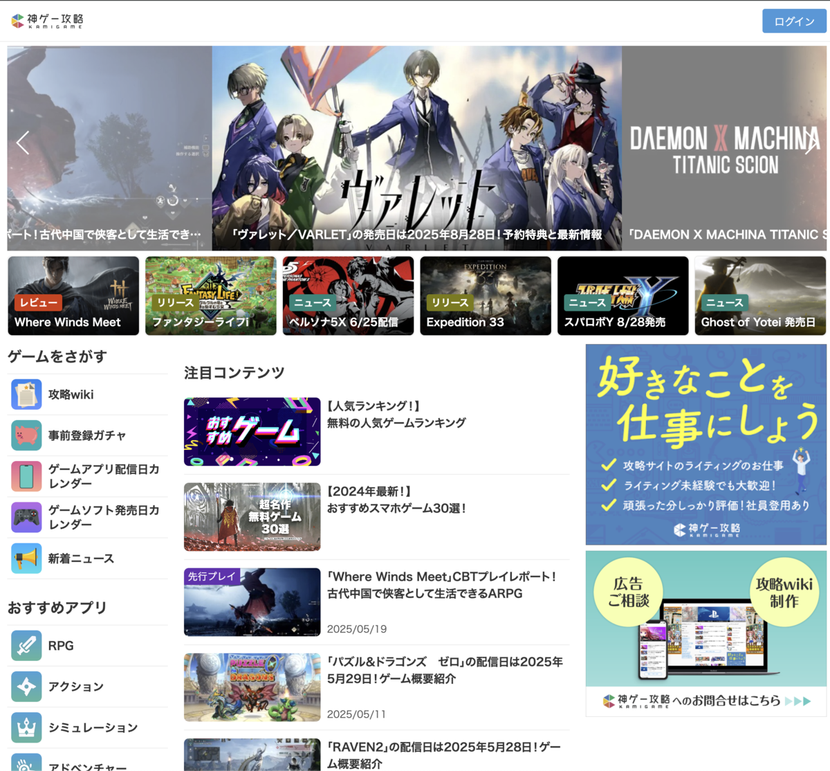Screen dimensions: 830x771
Task: Go to next carousel slide arrow
Action: (x=811, y=143)
